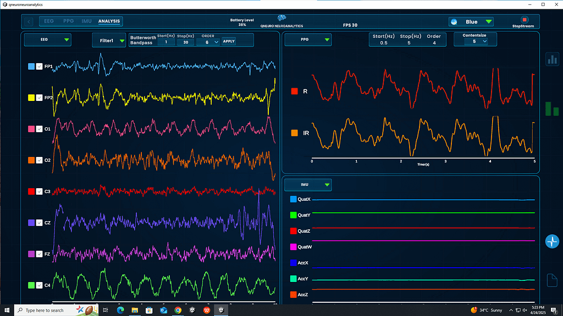The width and height of the screenshot is (563, 316).
Task: Switch to the EEG tab
Action: [49, 21]
